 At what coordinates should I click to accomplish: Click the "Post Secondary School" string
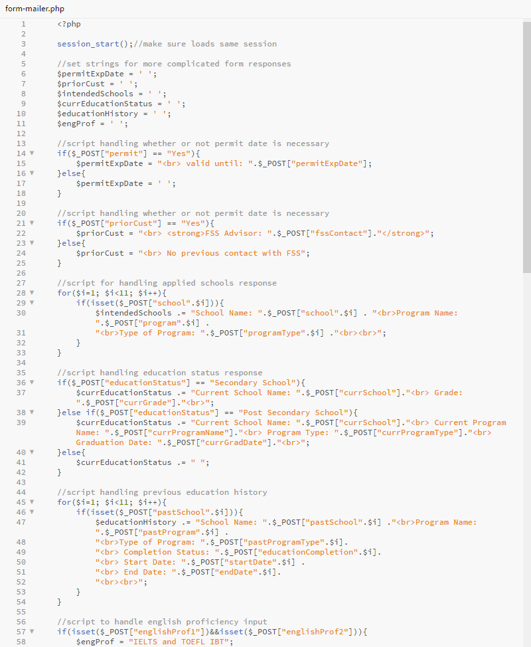click(x=293, y=413)
